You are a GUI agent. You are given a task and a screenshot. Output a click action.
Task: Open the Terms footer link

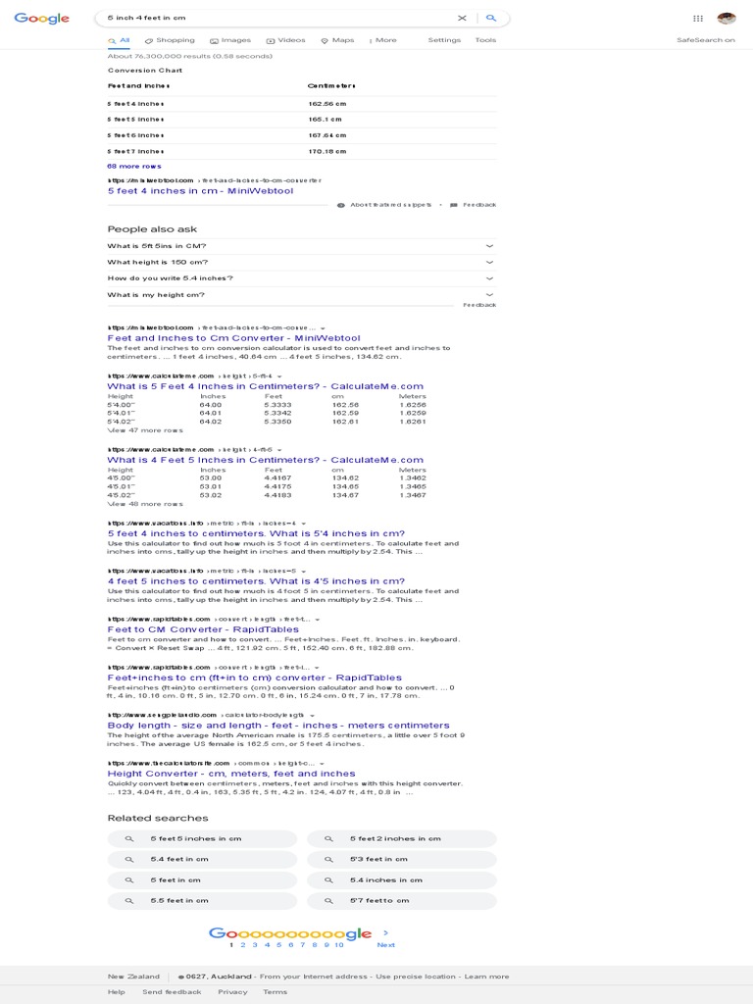click(x=276, y=992)
